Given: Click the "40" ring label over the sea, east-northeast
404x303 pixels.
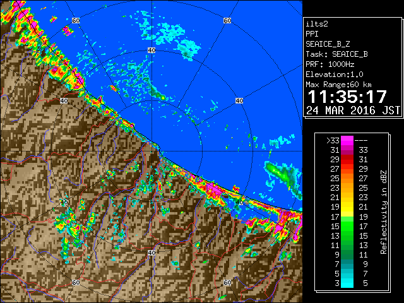Looking at the screenshot, I should 239,100.
